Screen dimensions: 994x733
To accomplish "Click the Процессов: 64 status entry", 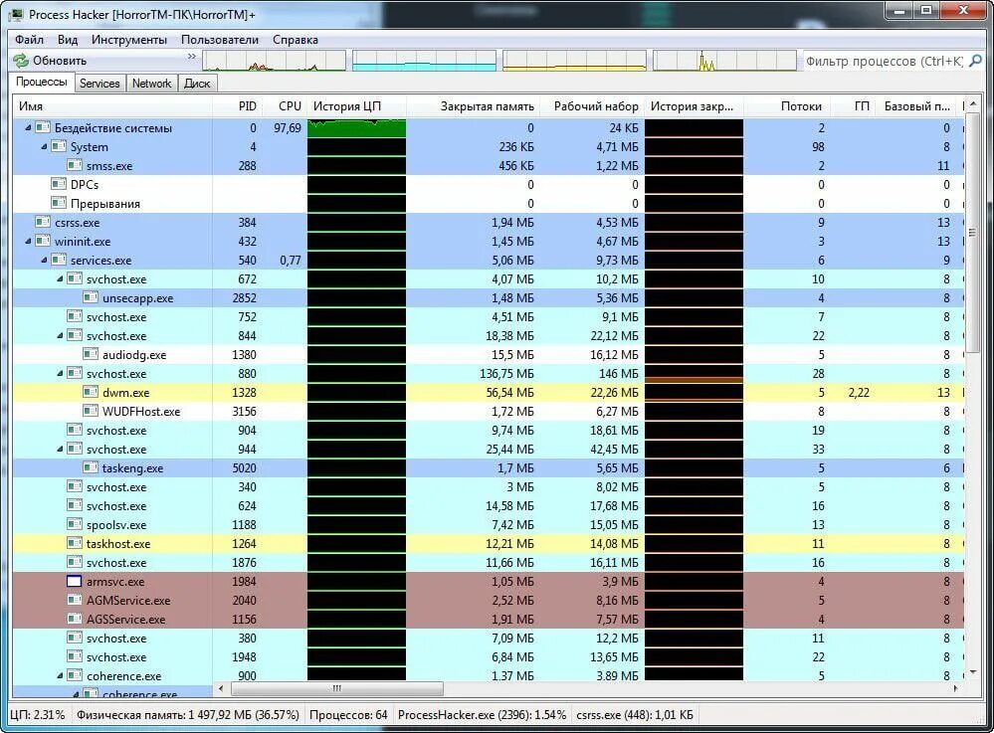I will click(x=348, y=715).
